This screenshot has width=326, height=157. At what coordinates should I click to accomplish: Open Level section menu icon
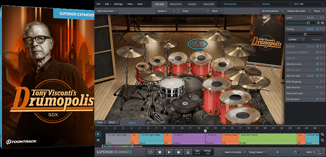pos(321,18)
